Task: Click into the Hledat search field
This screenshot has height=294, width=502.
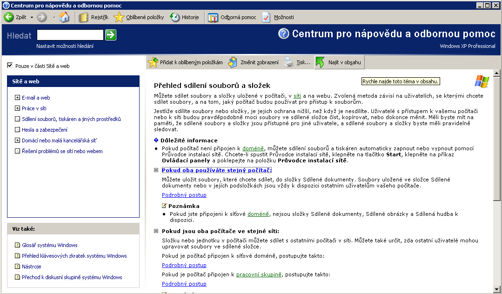Action: 70,35
